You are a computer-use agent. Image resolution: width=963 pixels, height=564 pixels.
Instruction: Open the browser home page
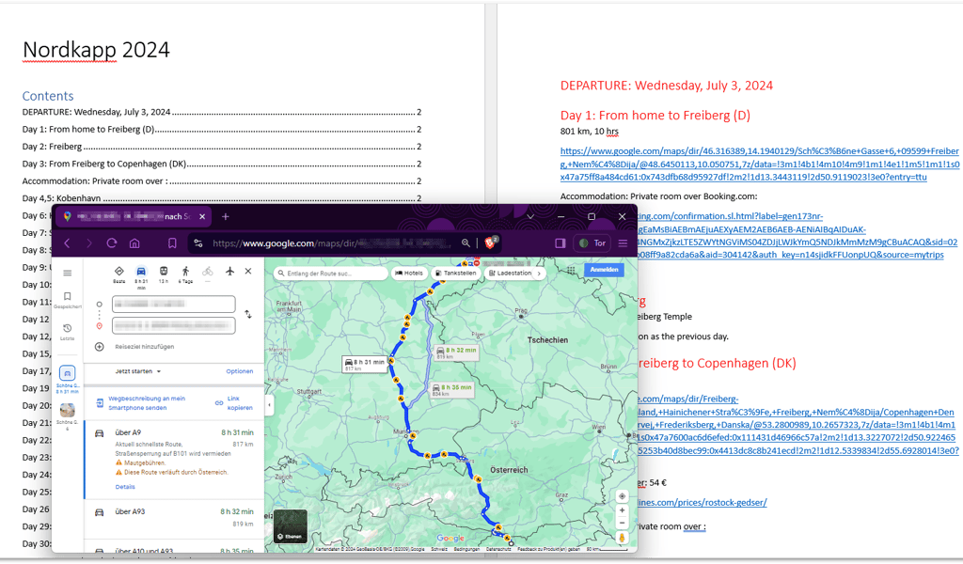coord(134,243)
